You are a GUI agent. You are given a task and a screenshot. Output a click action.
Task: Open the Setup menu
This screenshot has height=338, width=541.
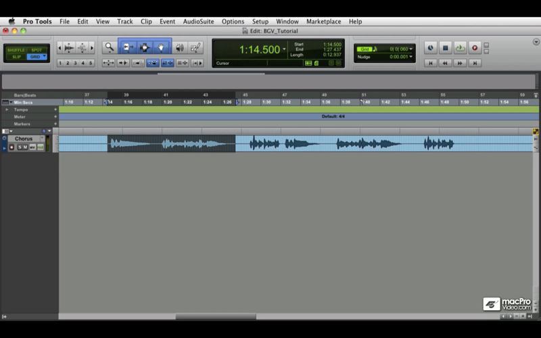tap(260, 22)
